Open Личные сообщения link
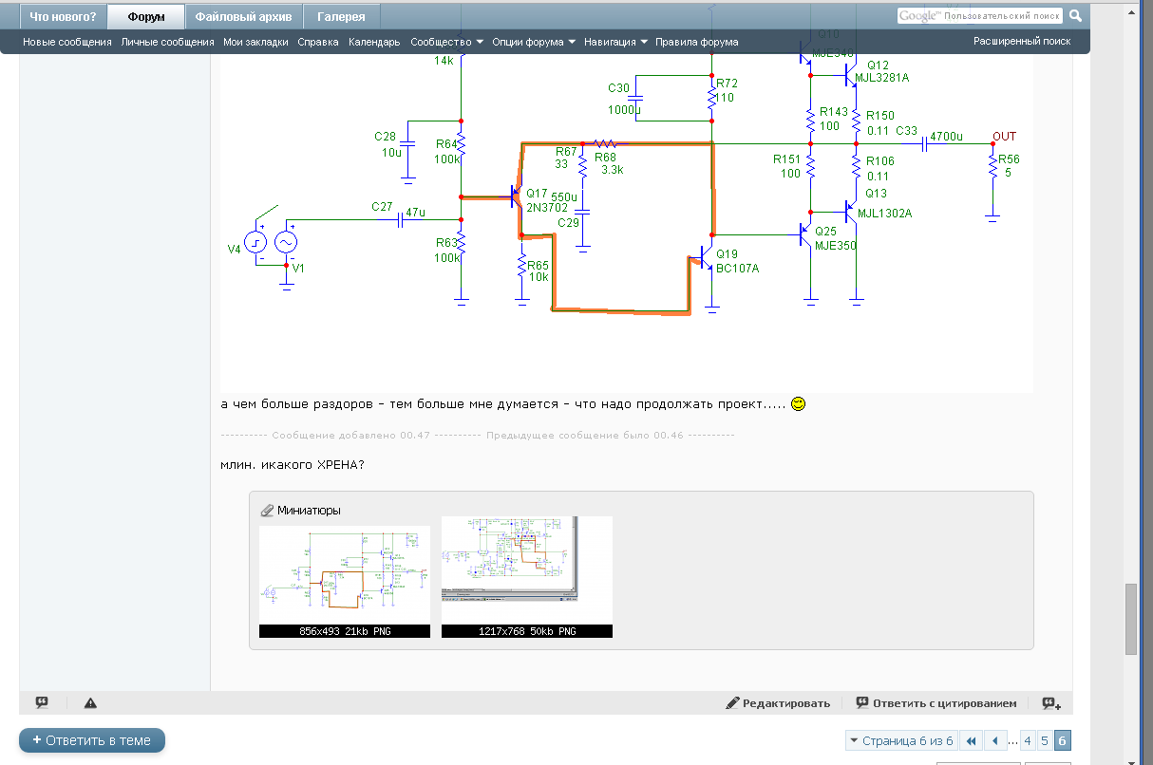The image size is (1153, 765). click(167, 42)
